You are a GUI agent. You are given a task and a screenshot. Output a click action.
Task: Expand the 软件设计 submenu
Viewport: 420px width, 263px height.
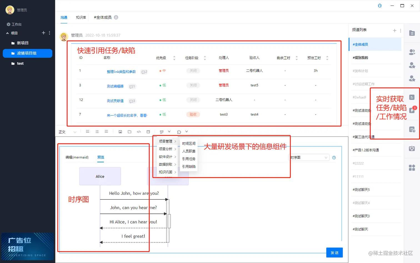(x=167, y=157)
